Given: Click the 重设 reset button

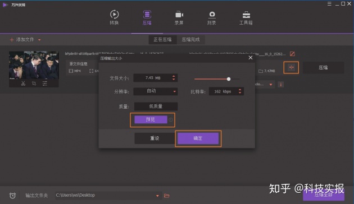Looking at the screenshot, I should coord(155,138).
